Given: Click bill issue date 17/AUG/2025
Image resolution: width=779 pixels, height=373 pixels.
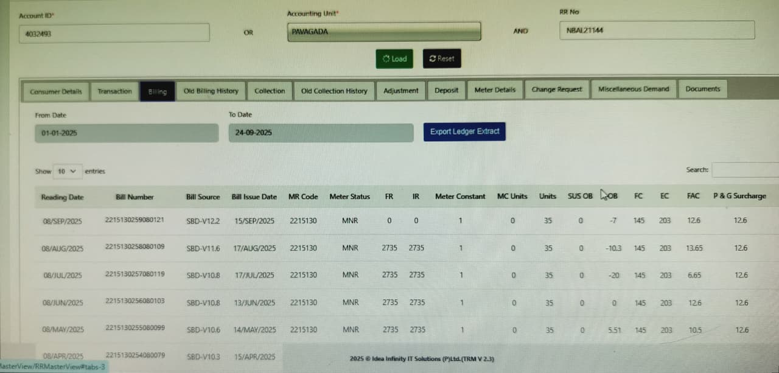Looking at the screenshot, I should click(255, 248).
